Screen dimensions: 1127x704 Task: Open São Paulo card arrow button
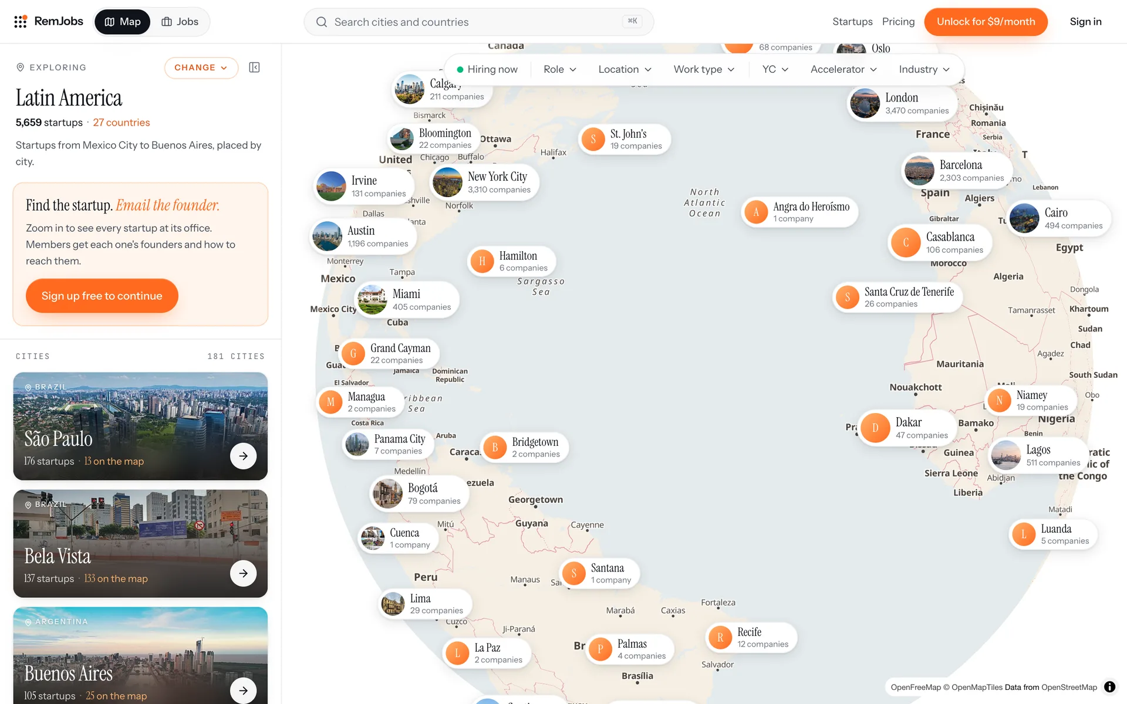tap(244, 456)
